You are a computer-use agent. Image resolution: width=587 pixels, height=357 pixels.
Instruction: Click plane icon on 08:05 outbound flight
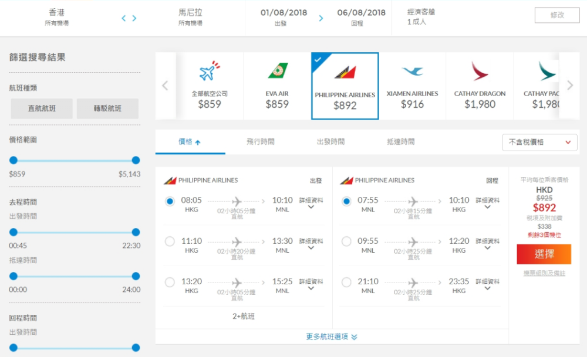point(237,201)
